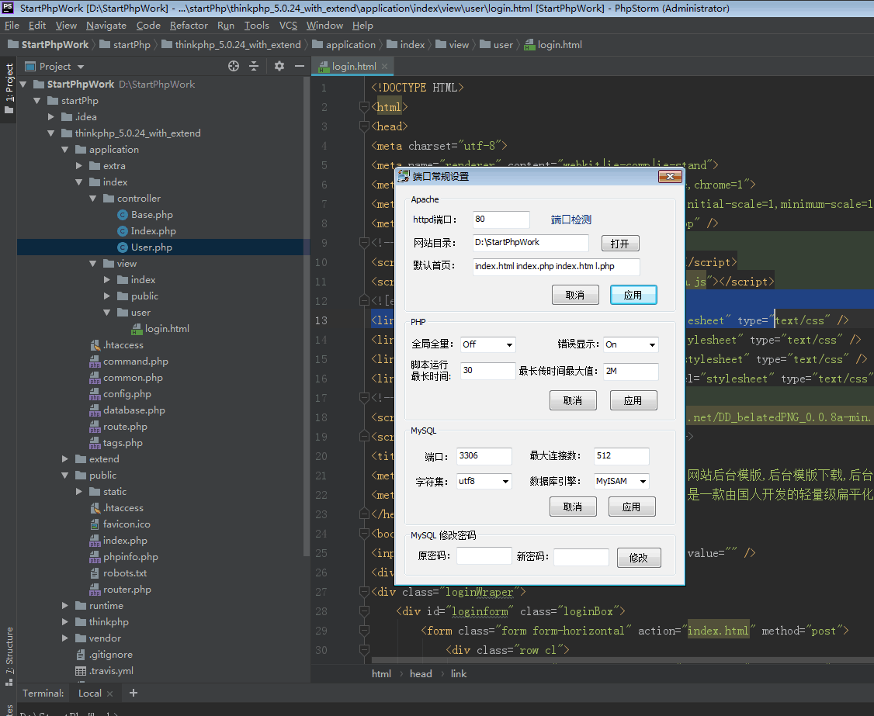Image resolution: width=874 pixels, height=716 pixels.
Task: Click the locate-in-project target icon
Action: click(233, 67)
